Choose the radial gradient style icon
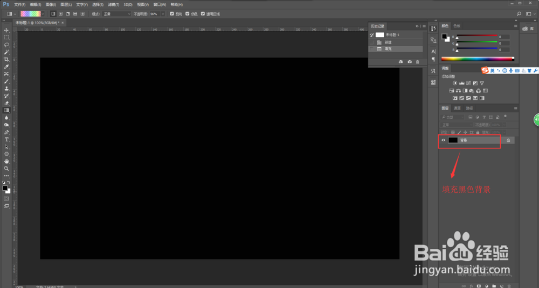Screen dimensions: 539x288 (x=60, y=14)
